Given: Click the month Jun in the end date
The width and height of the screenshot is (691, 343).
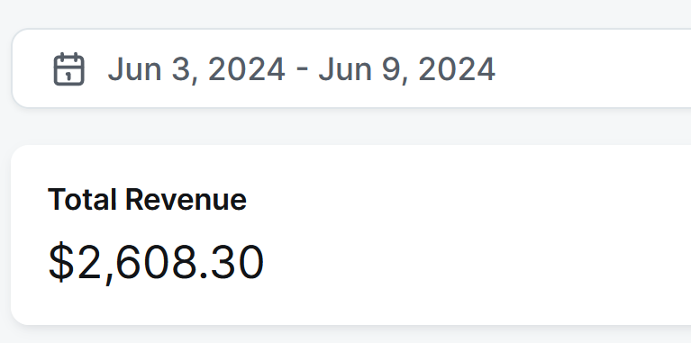Looking at the screenshot, I should point(345,69).
